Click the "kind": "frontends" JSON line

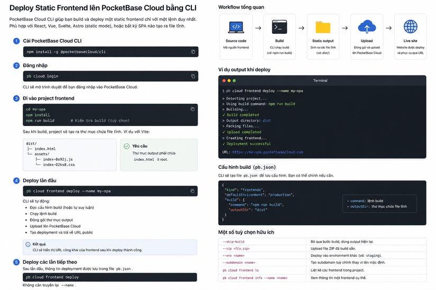click(244, 190)
